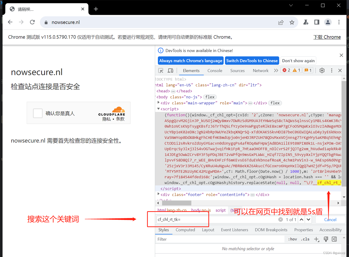349x257 pixels.
Task: Show more DevTools tabs chevron
Action: point(276,70)
